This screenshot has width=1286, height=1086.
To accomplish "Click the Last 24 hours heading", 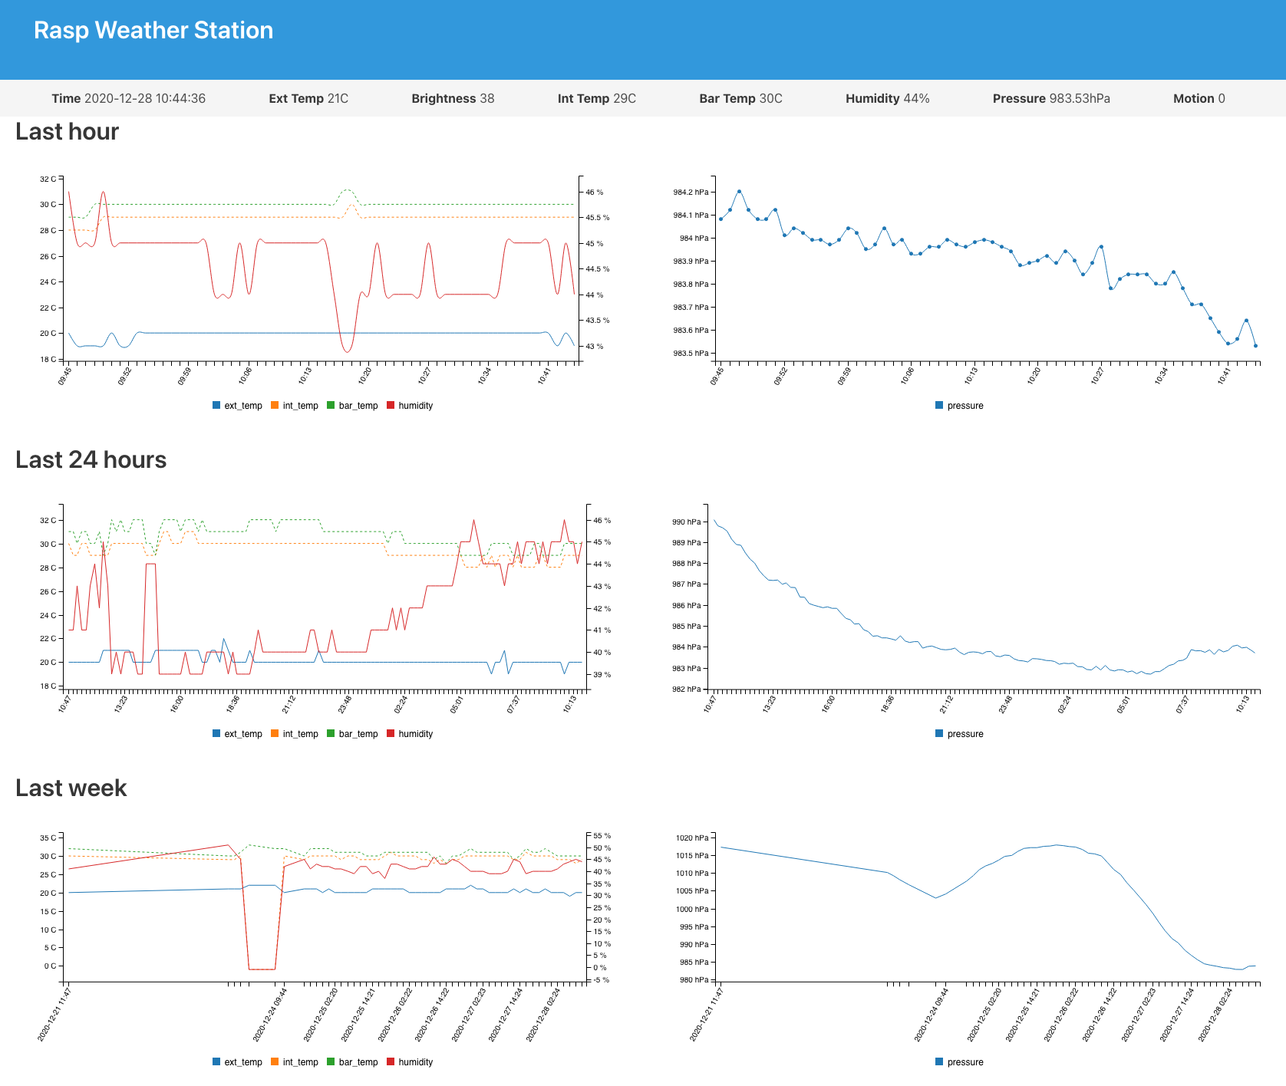I will point(91,460).
